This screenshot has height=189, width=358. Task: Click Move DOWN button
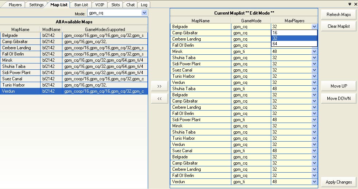(339, 99)
